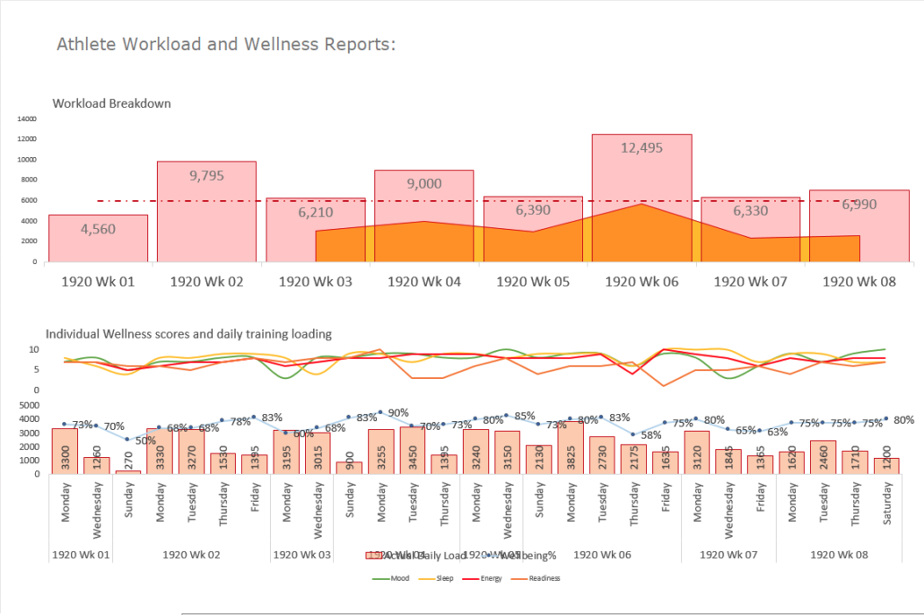Select the small 270 Sunday load bar
The width and height of the screenshot is (924, 615).
click(127, 472)
